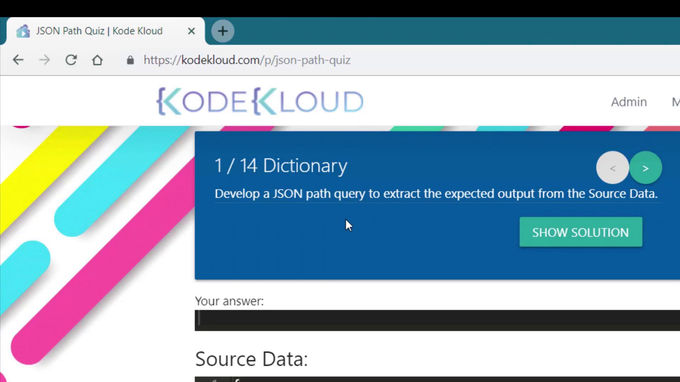This screenshot has width=680, height=382.
Task: Click the browser forward arrow
Action: pyautogui.click(x=45, y=60)
